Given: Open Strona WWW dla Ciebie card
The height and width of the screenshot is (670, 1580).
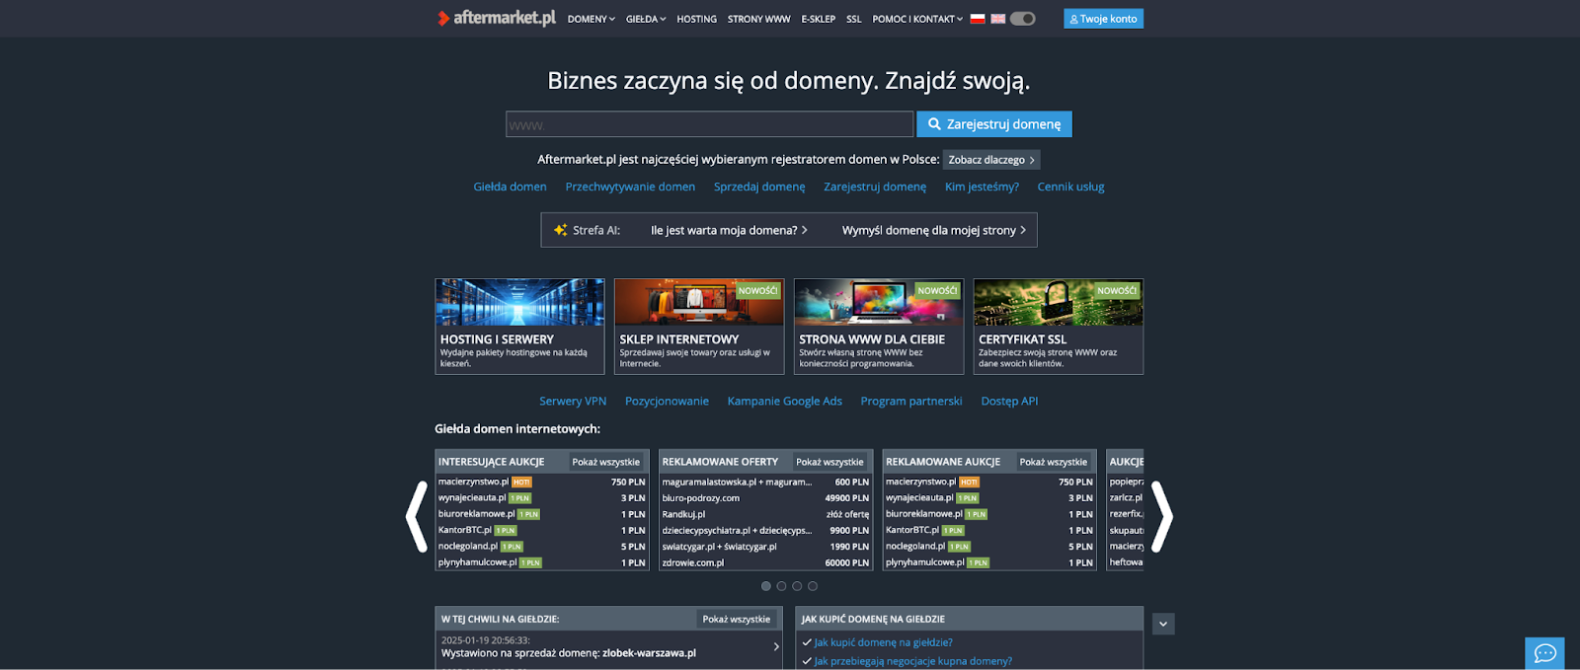Looking at the screenshot, I should tap(879, 327).
